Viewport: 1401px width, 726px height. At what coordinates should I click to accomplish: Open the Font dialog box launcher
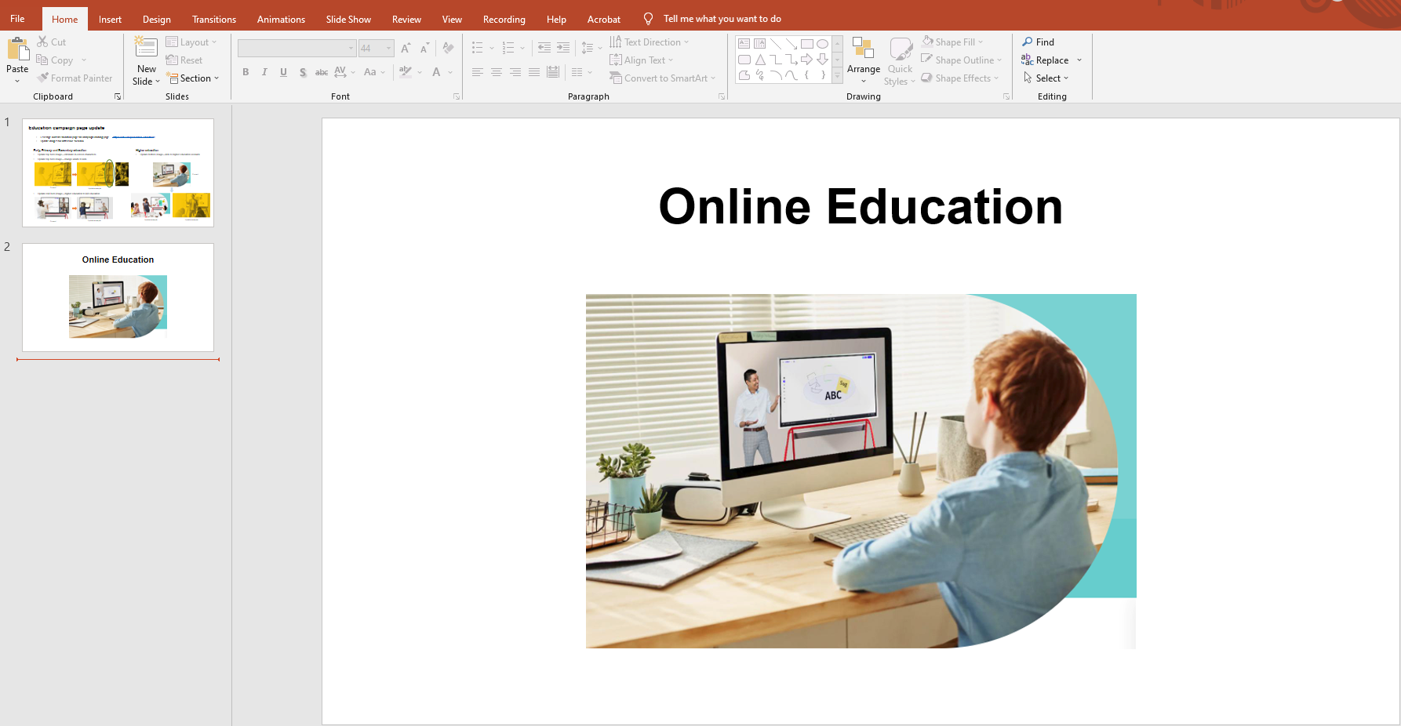[456, 96]
